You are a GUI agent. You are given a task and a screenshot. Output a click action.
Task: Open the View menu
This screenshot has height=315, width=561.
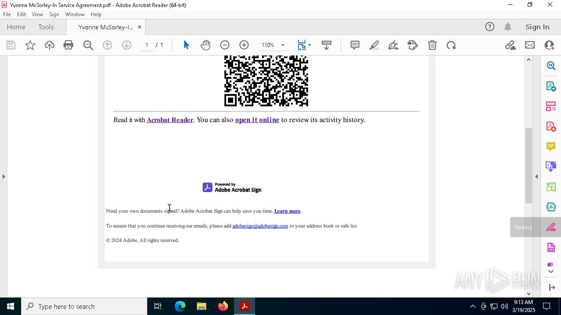click(x=37, y=14)
